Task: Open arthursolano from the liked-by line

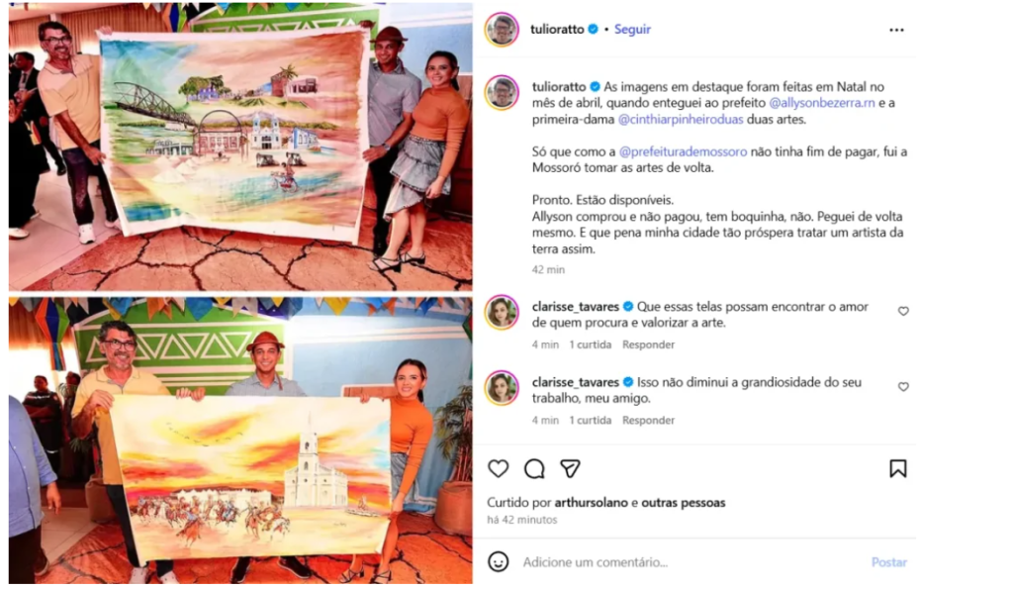Action: click(x=591, y=502)
